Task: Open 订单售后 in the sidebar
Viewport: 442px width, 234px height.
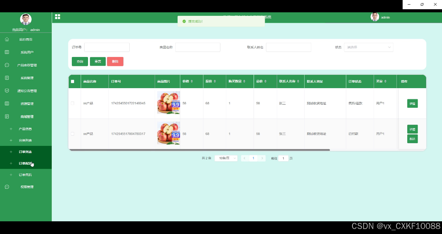Action: [25, 175]
